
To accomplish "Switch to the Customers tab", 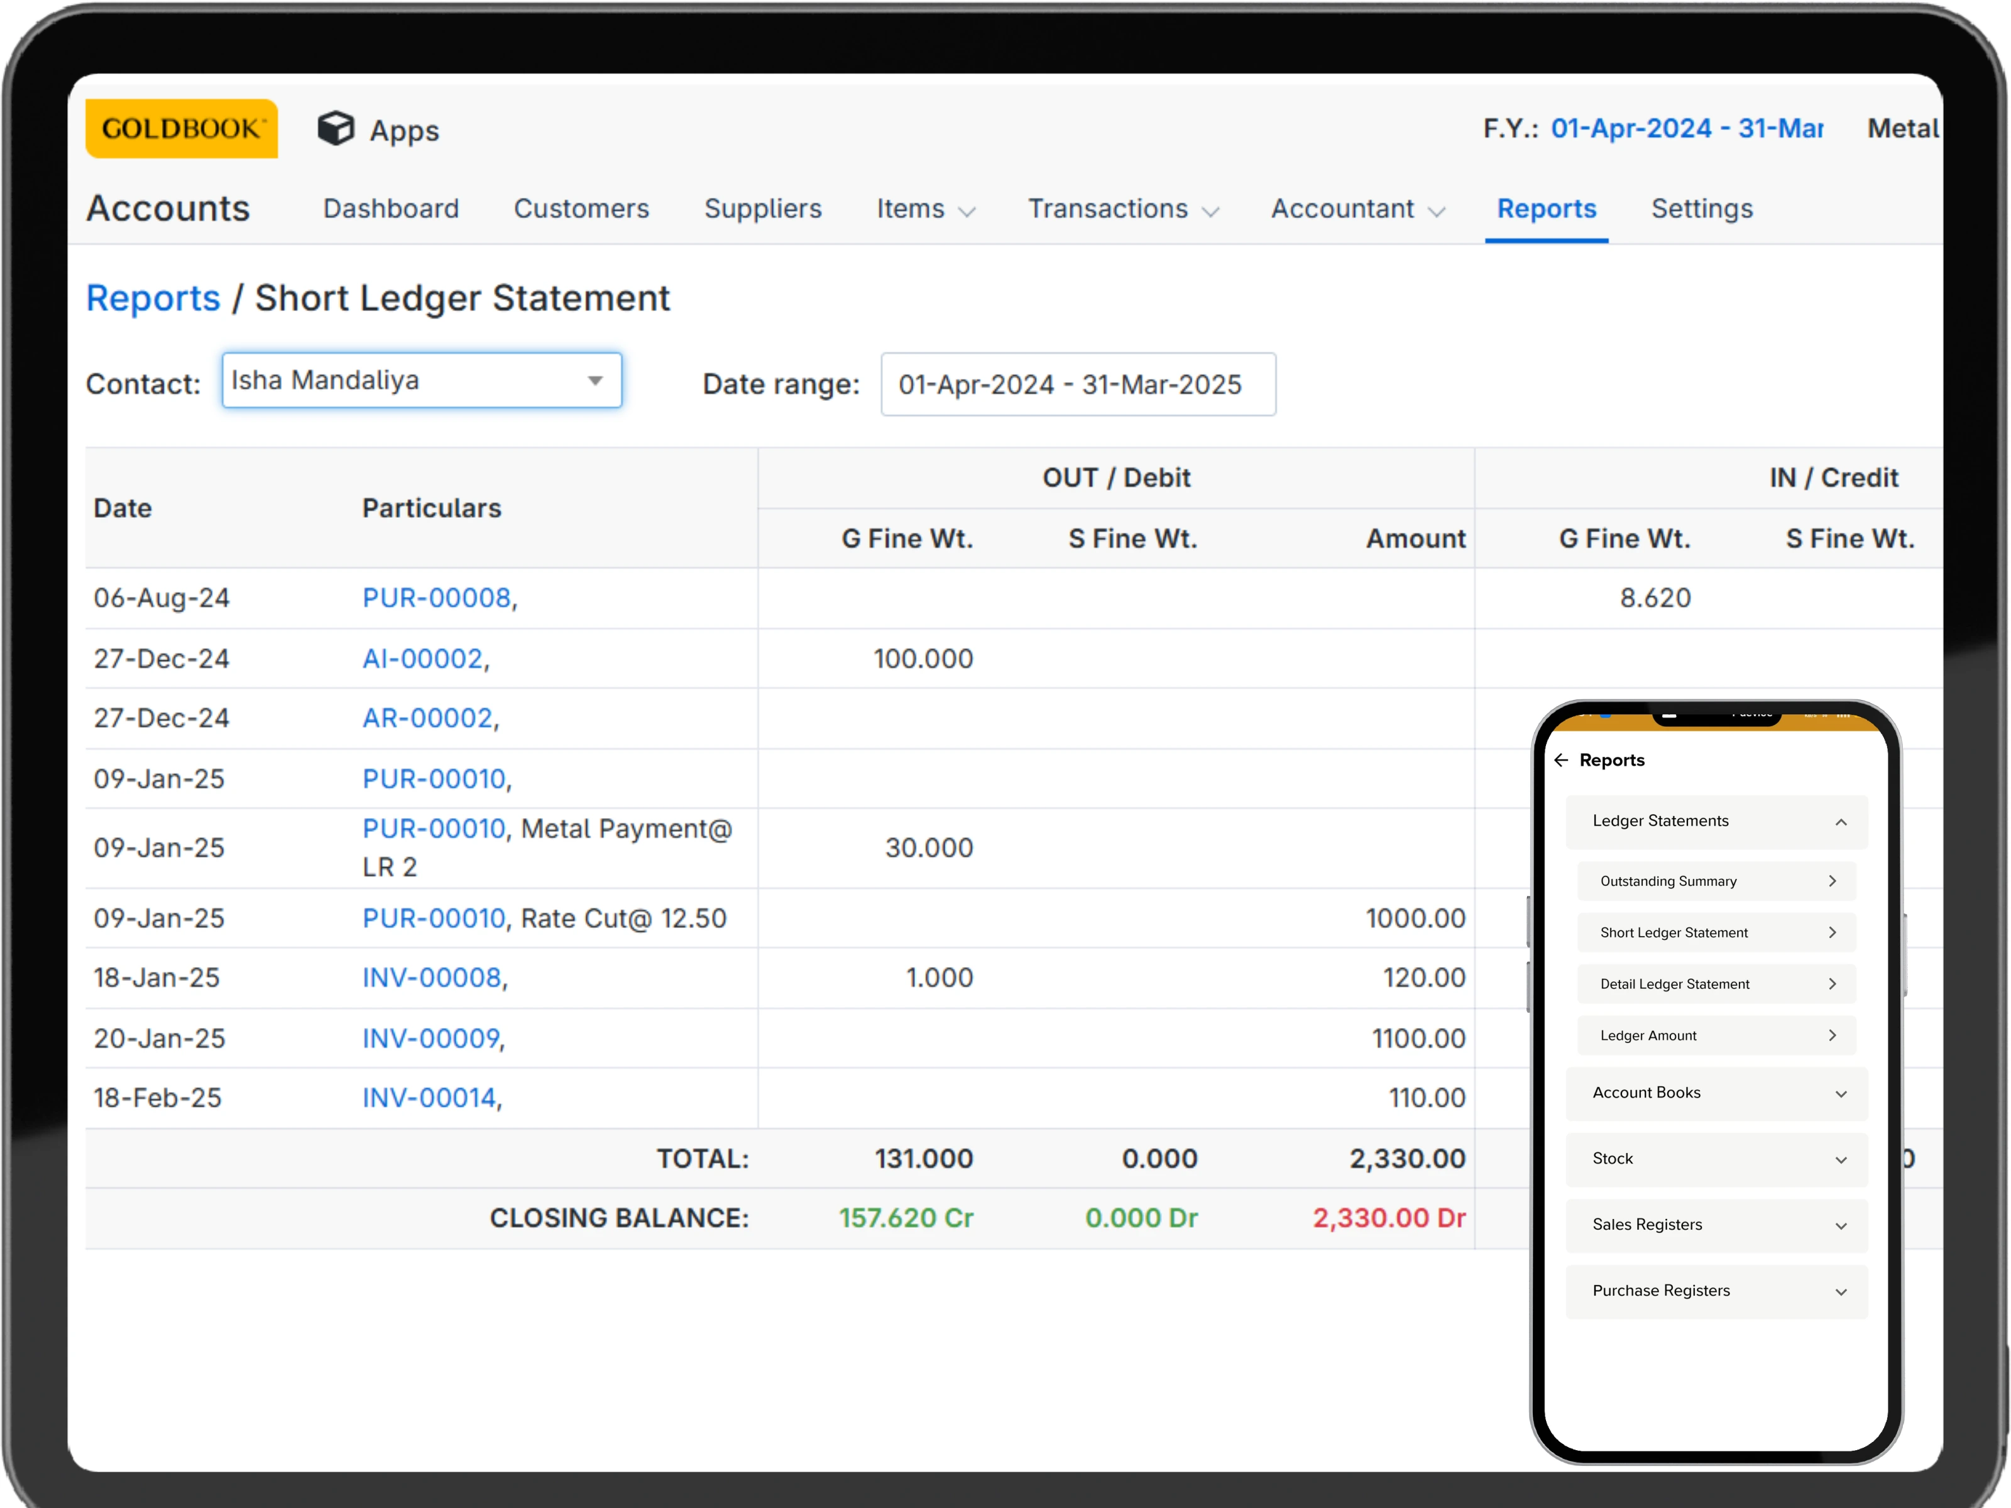I will [581, 209].
